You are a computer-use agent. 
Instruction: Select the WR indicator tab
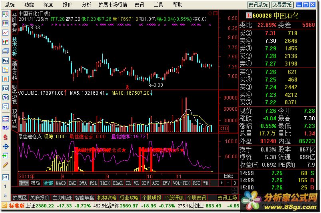coord(206,183)
